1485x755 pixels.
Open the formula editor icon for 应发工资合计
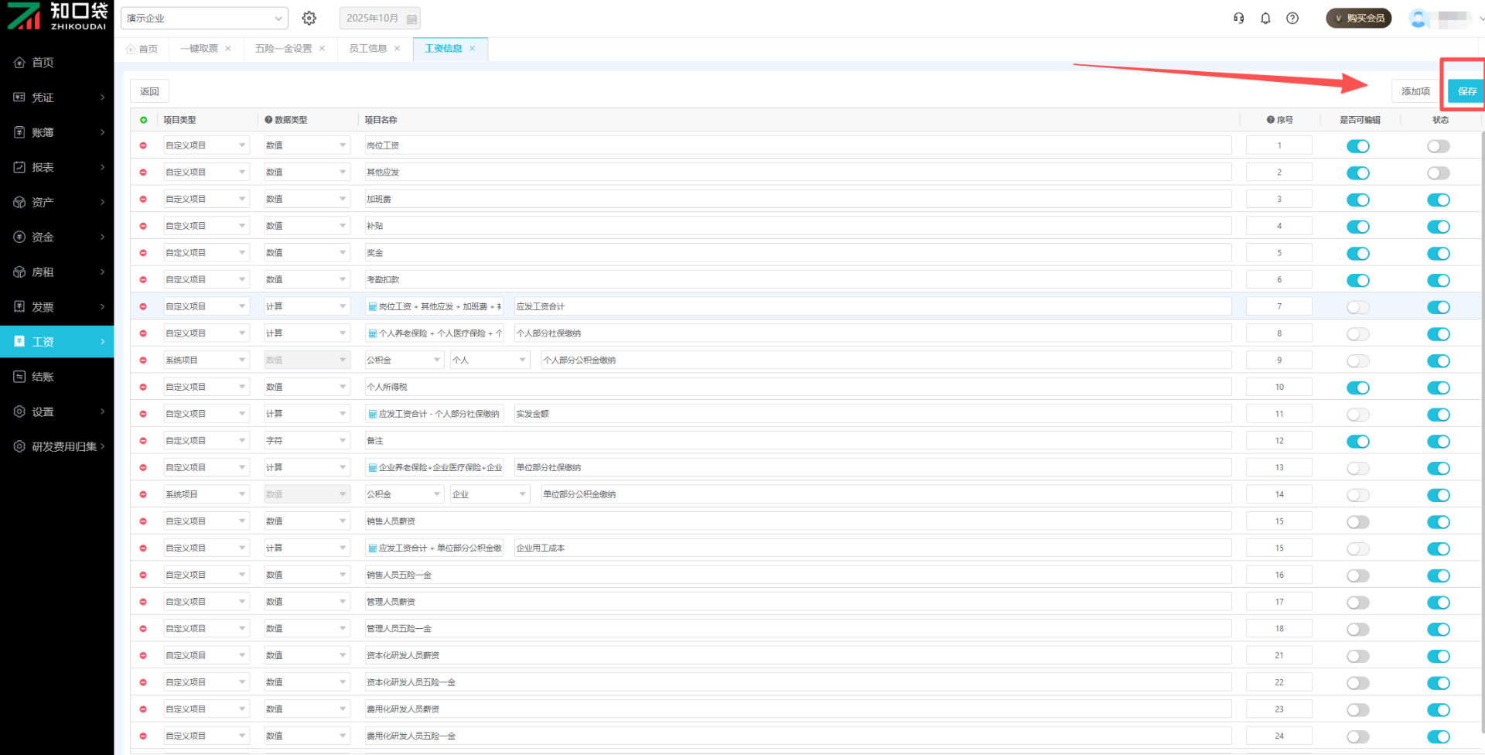(x=372, y=307)
